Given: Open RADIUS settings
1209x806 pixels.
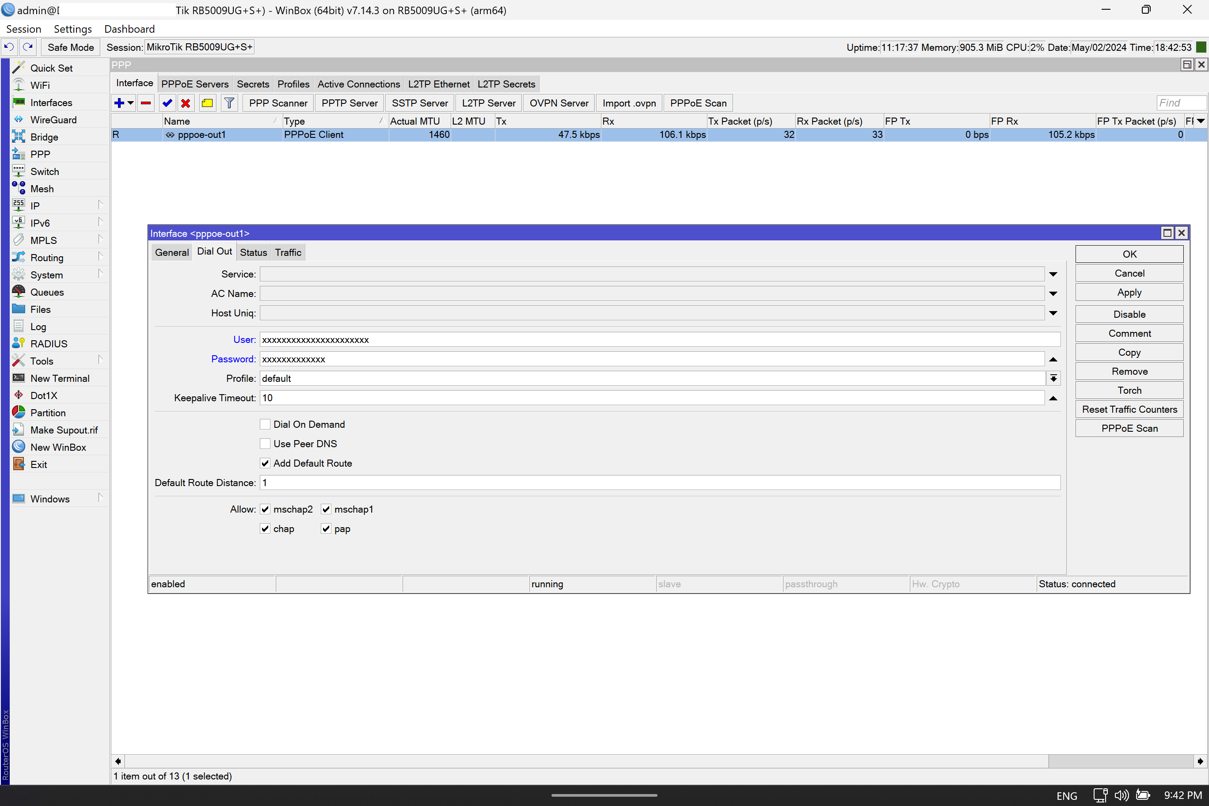Looking at the screenshot, I should tap(49, 343).
